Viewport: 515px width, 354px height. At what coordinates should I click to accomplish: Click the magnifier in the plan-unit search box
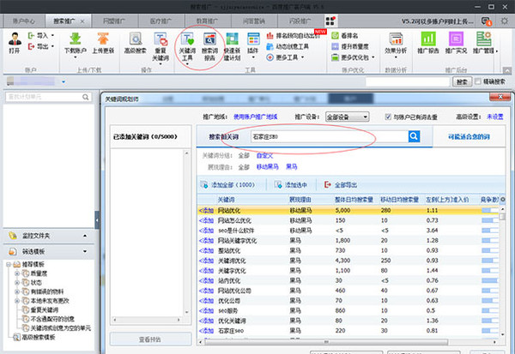click(x=85, y=97)
